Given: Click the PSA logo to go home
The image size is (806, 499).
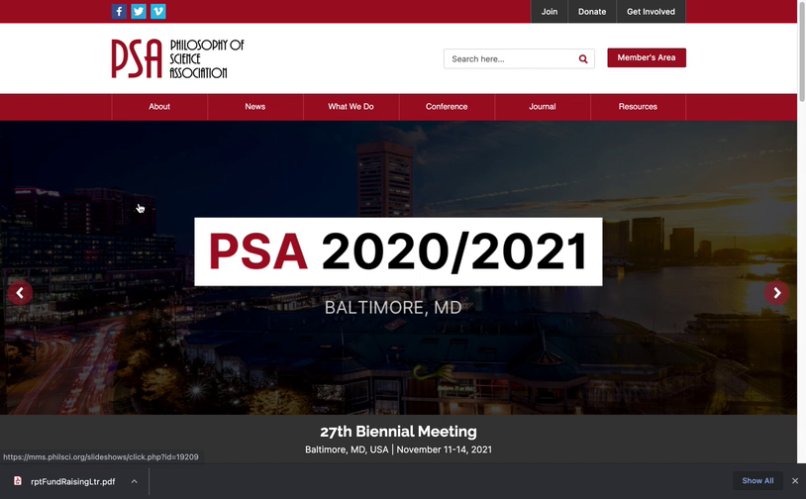Looking at the screenshot, I should click(177, 58).
